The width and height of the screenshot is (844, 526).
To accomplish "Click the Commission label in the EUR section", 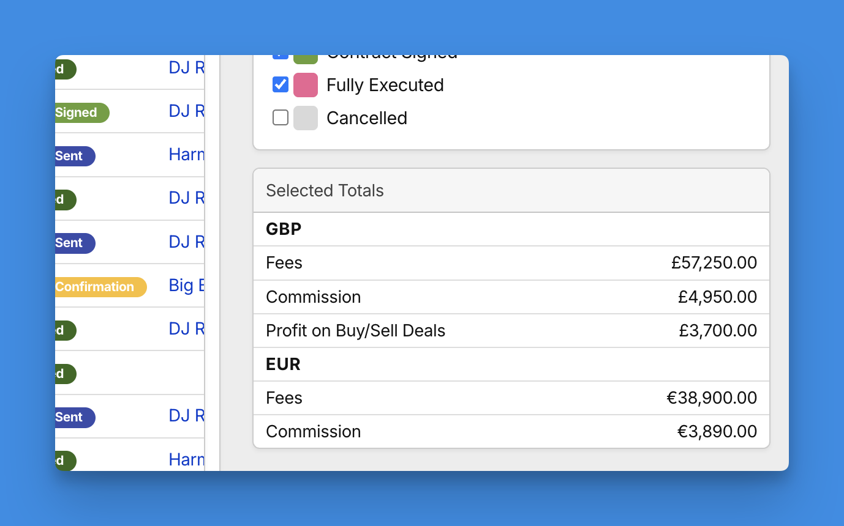I will (x=314, y=432).
